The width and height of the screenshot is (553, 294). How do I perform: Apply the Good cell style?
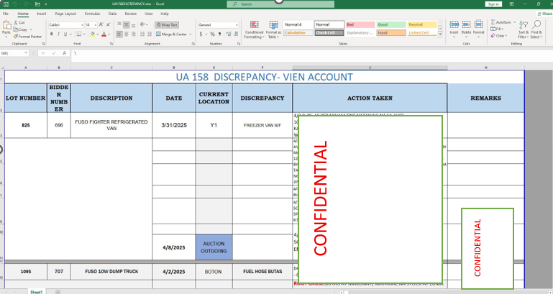pyautogui.click(x=391, y=24)
